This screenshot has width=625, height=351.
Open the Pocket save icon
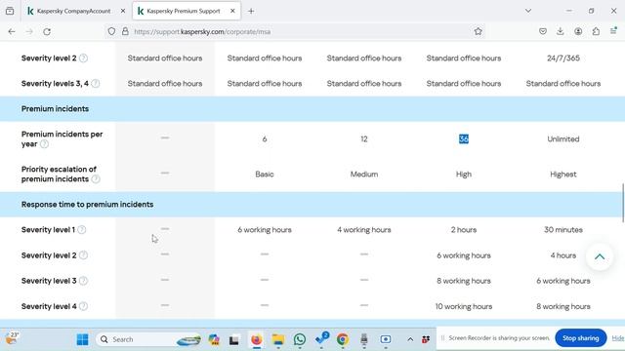(543, 31)
